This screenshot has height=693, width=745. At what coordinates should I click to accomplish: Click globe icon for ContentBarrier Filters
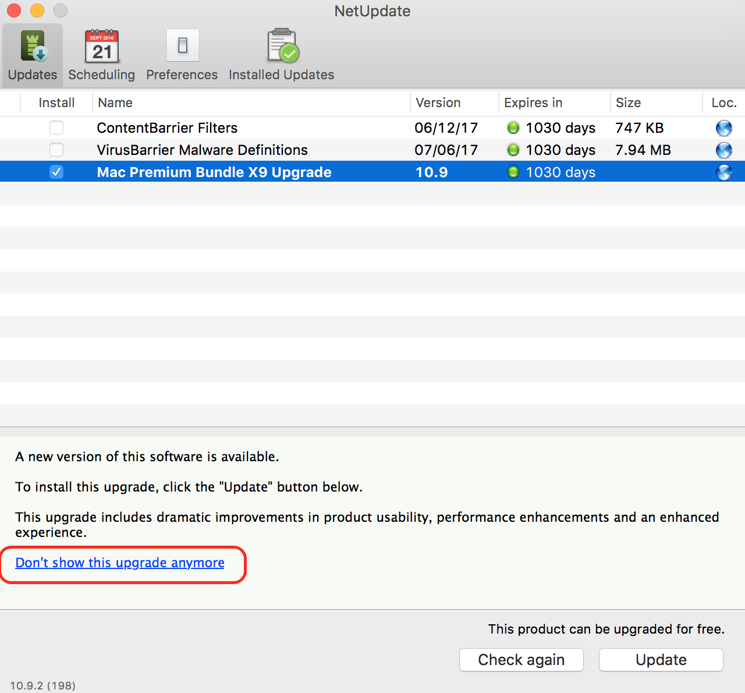click(x=724, y=128)
